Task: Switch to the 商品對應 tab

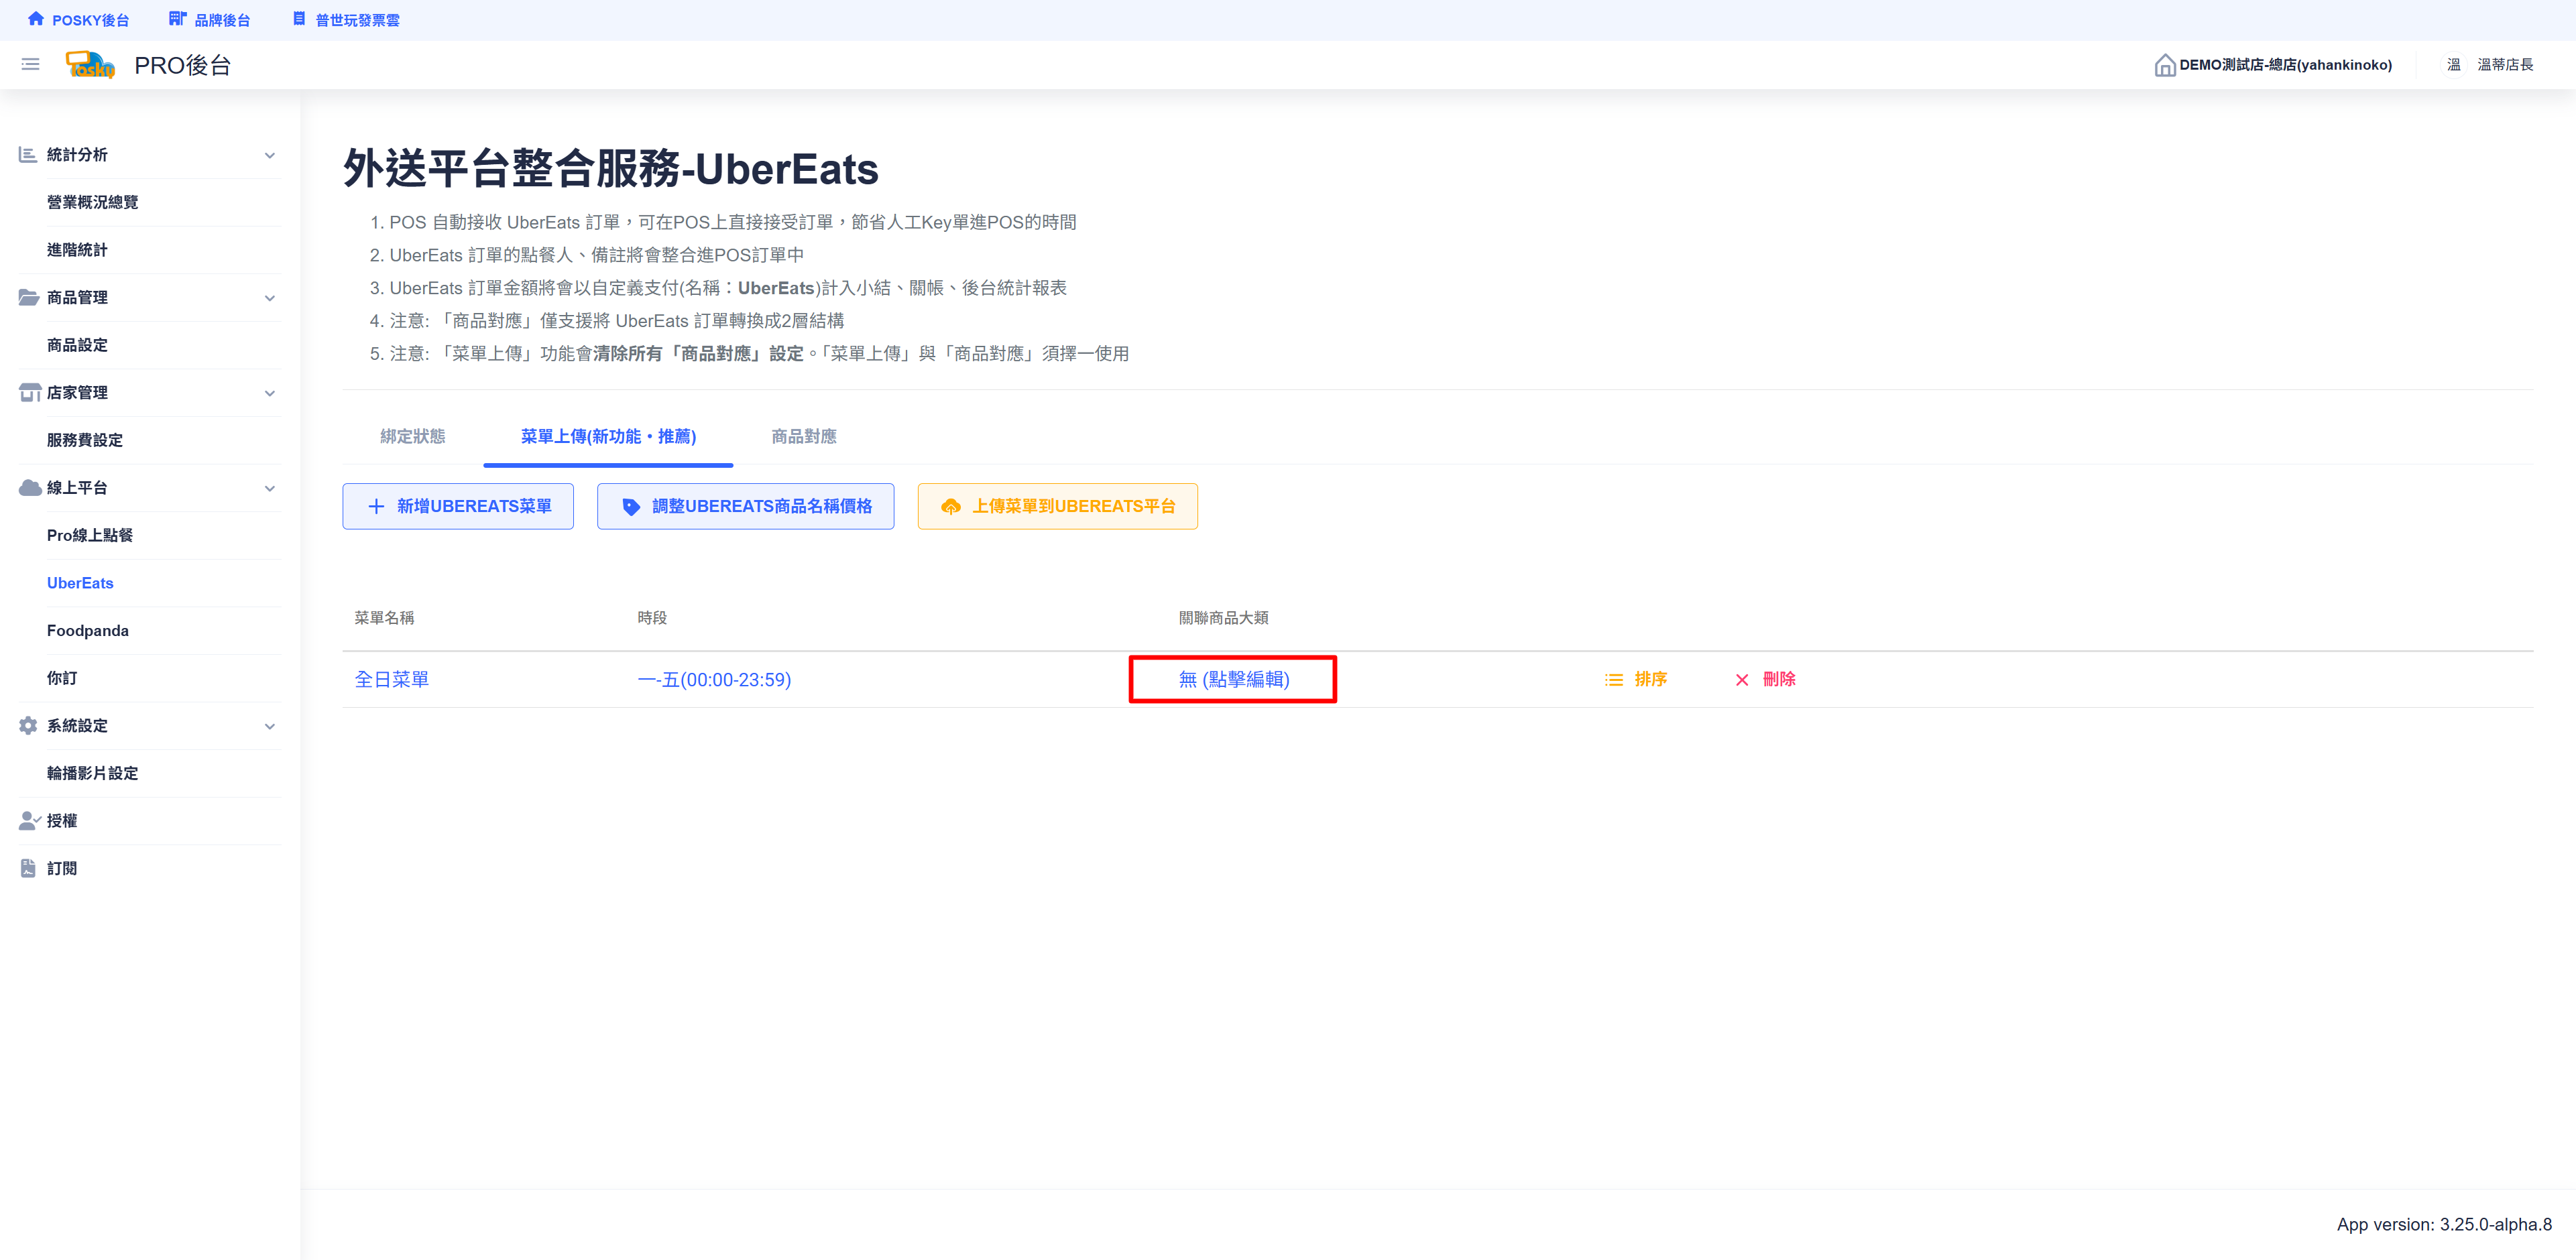Action: (x=803, y=437)
